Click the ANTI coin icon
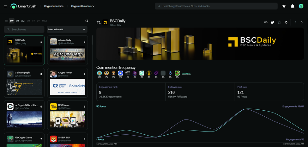Screen dimensions: 308x147 [x=128, y=73]
